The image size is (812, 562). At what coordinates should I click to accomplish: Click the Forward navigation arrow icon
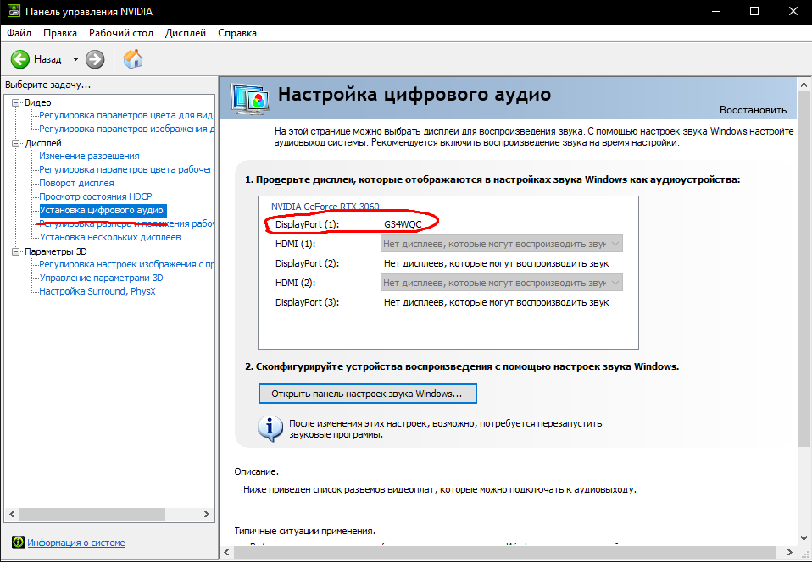click(x=94, y=59)
